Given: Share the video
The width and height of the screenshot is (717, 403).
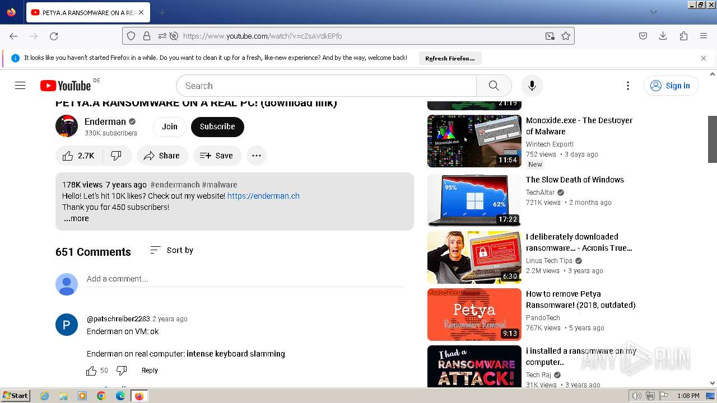Looking at the screenshot, I should 162,156.
